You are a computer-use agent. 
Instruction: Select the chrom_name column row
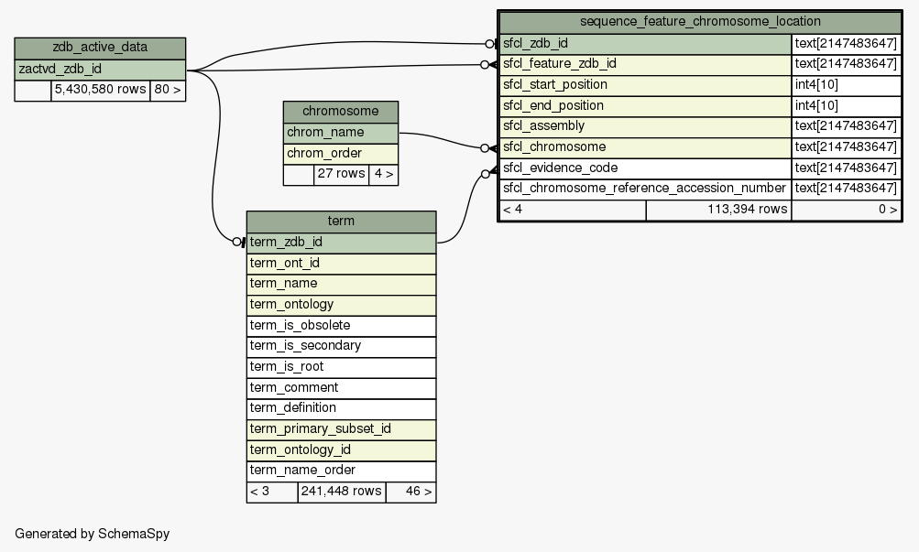click(341, 133)
